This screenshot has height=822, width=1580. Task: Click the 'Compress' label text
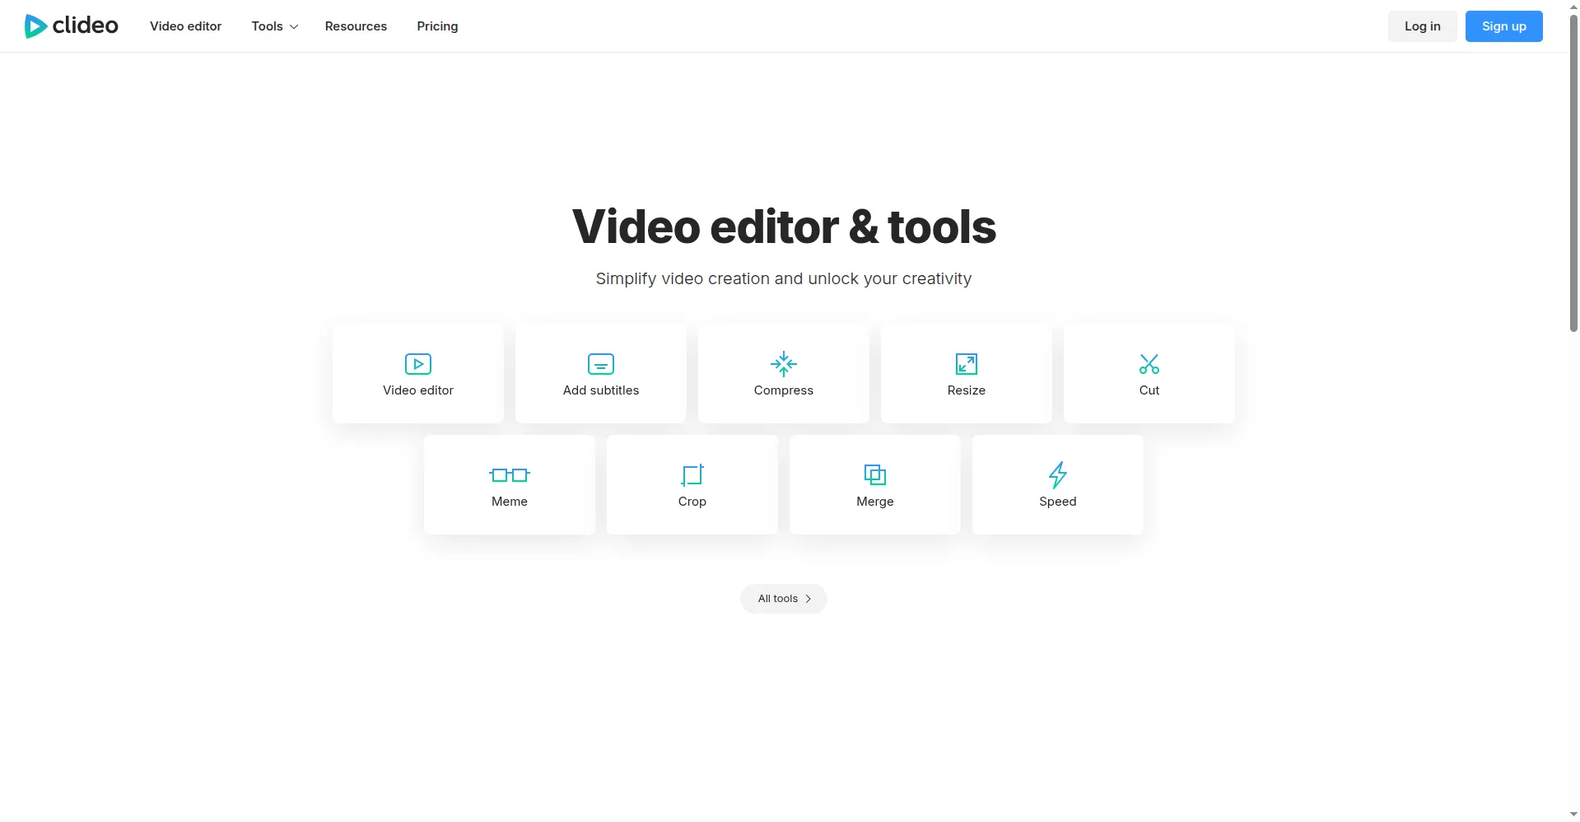click(x=784, y=390)
